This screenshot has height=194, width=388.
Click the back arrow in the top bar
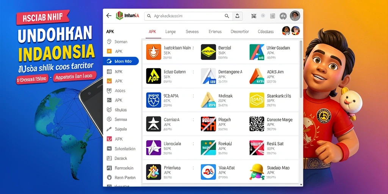tap(109, 16)
